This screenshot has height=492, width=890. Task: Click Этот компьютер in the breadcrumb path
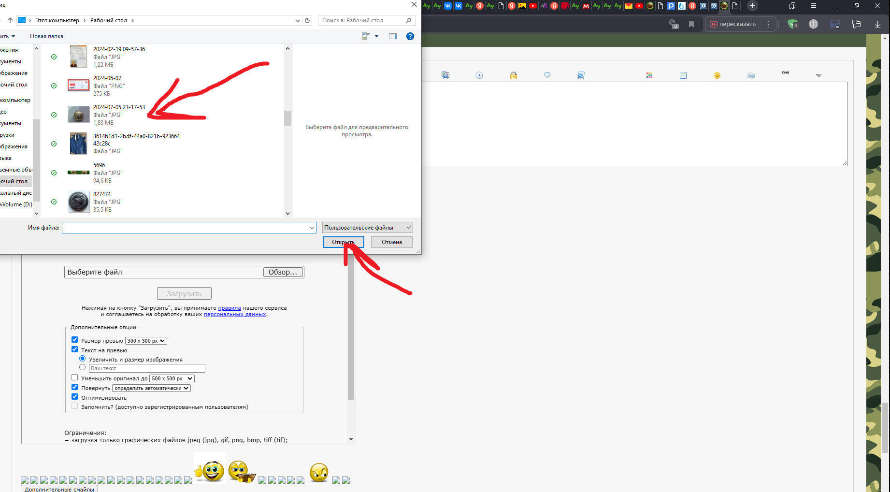pyautogui.click(x=57, y=20)
